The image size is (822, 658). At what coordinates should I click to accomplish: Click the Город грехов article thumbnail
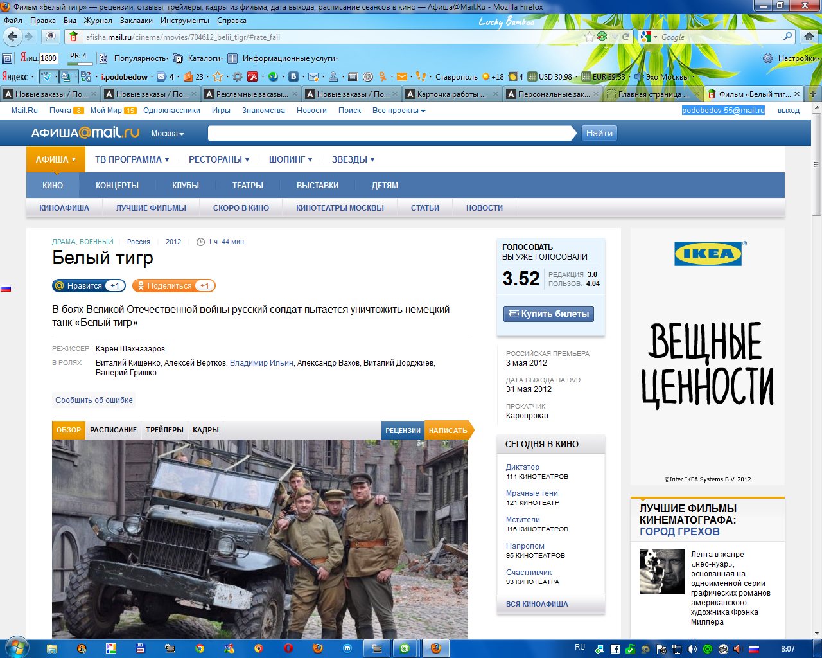[x=662, y=572]
